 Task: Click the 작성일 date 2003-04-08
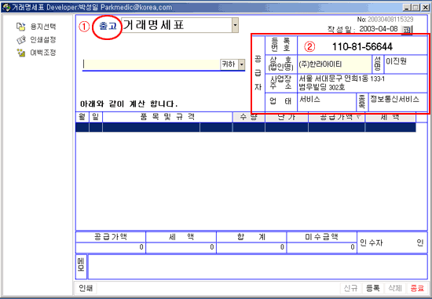379,29
